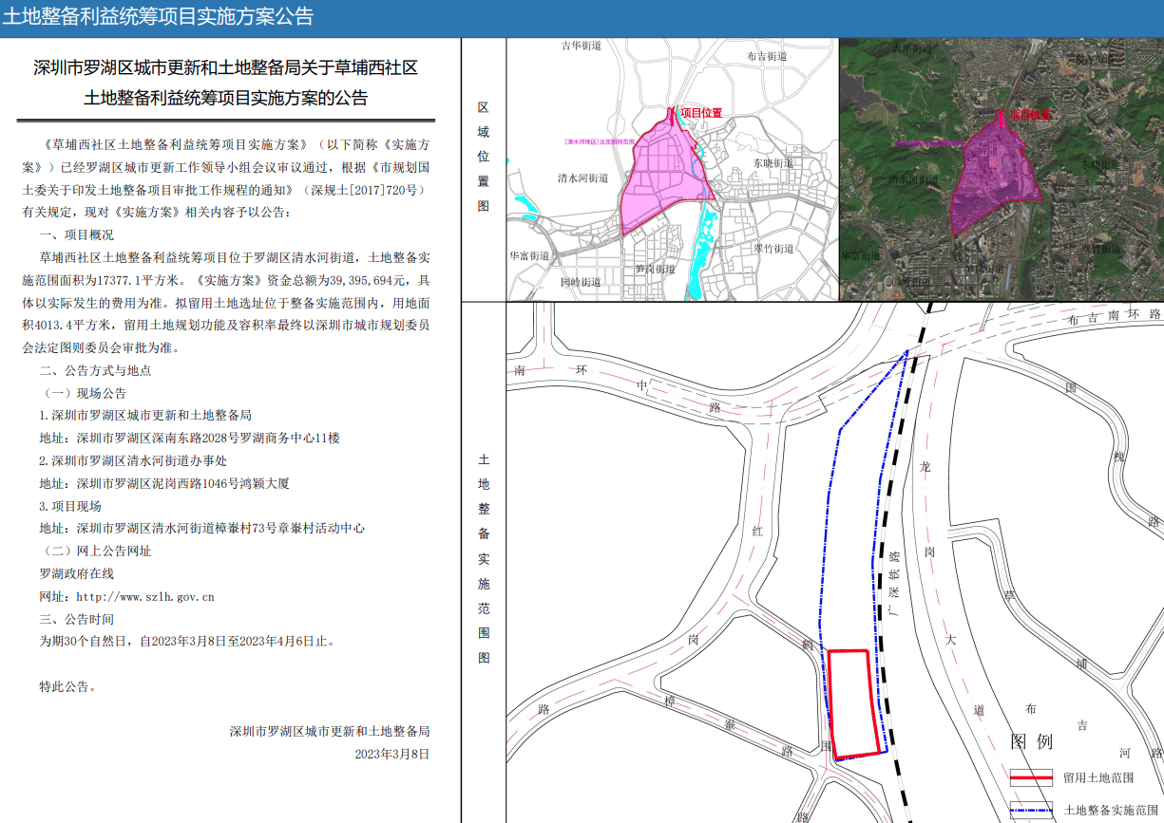Screen dimensions: 1164x823
Task: Click heading '一、项目概况'
Action: (76, 235)
